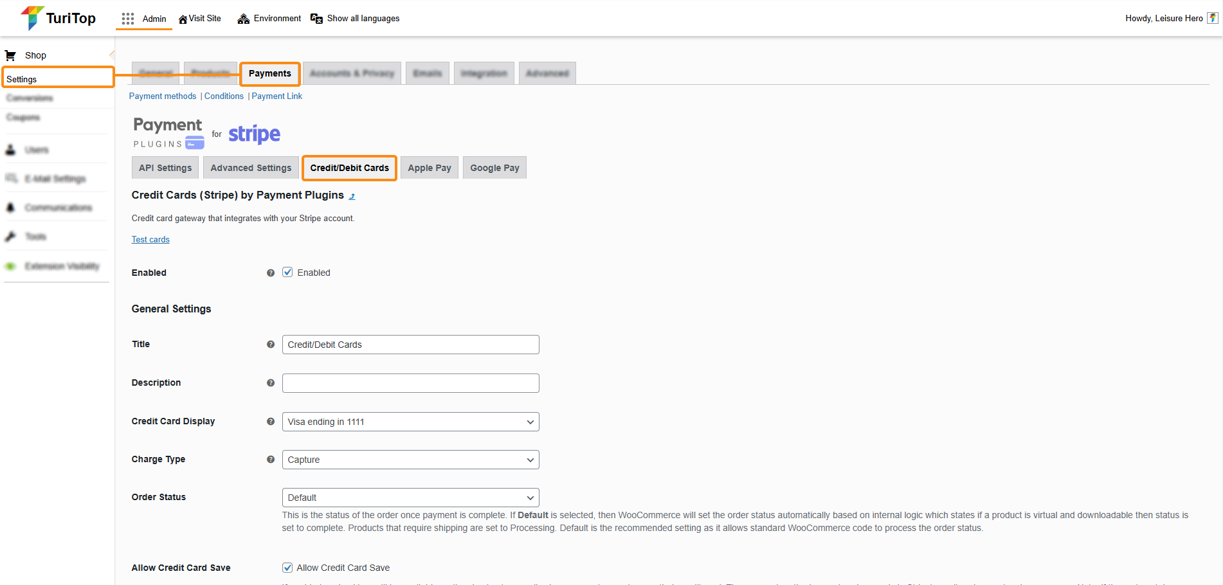Expand the Credit Card Display dropdown

click(410, 422)
